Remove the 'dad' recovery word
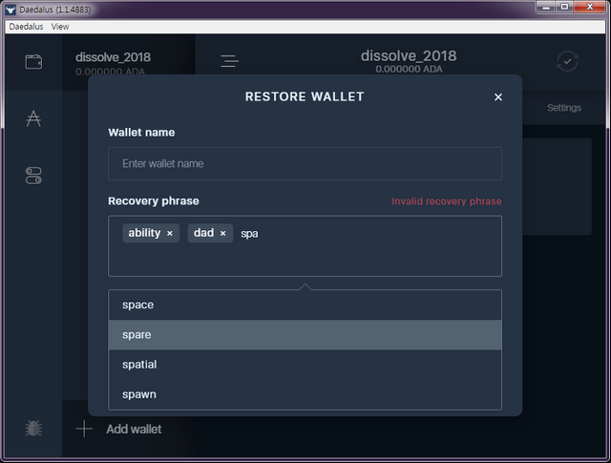Viewport: 611px width, 463px height. tap(222, 234)
